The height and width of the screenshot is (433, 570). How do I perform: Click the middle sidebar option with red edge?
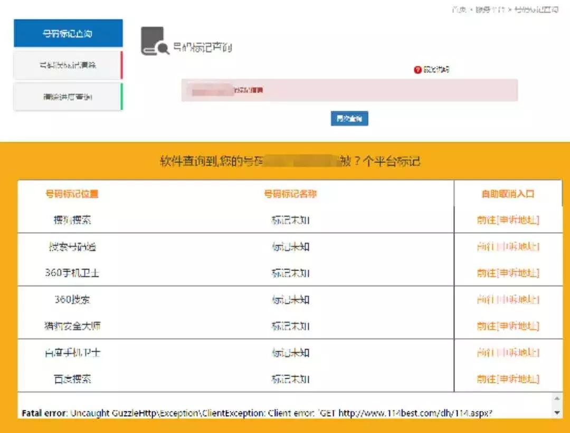coord(68,64)
